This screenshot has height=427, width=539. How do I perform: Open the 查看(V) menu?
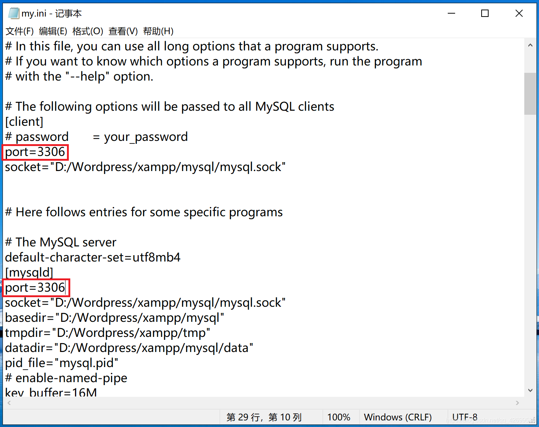coord(123,31)
